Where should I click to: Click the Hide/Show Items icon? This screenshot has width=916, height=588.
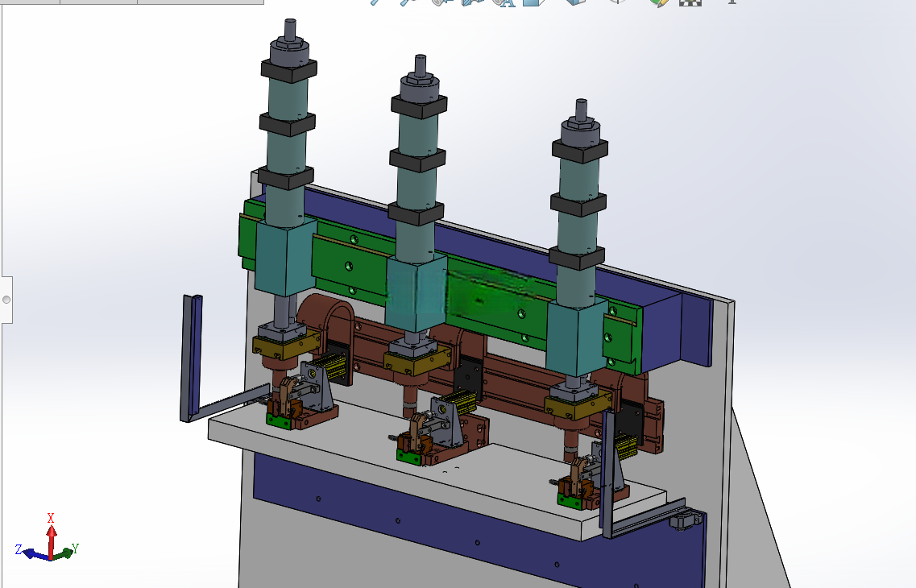(x=617, y=2)
